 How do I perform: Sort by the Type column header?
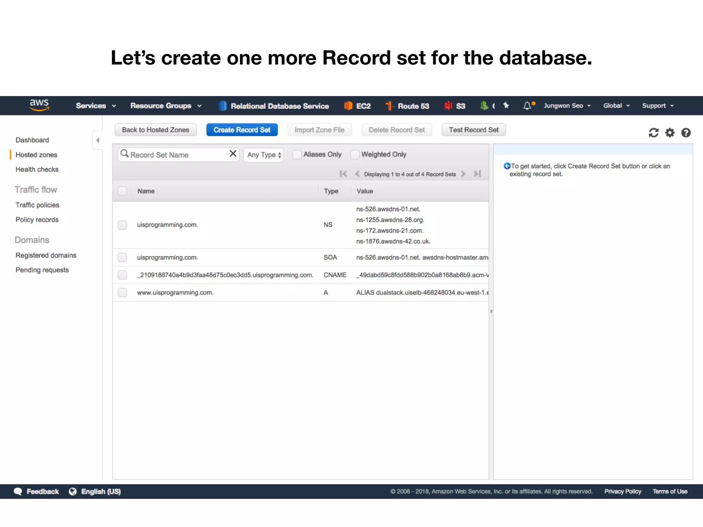pos(331,191)
